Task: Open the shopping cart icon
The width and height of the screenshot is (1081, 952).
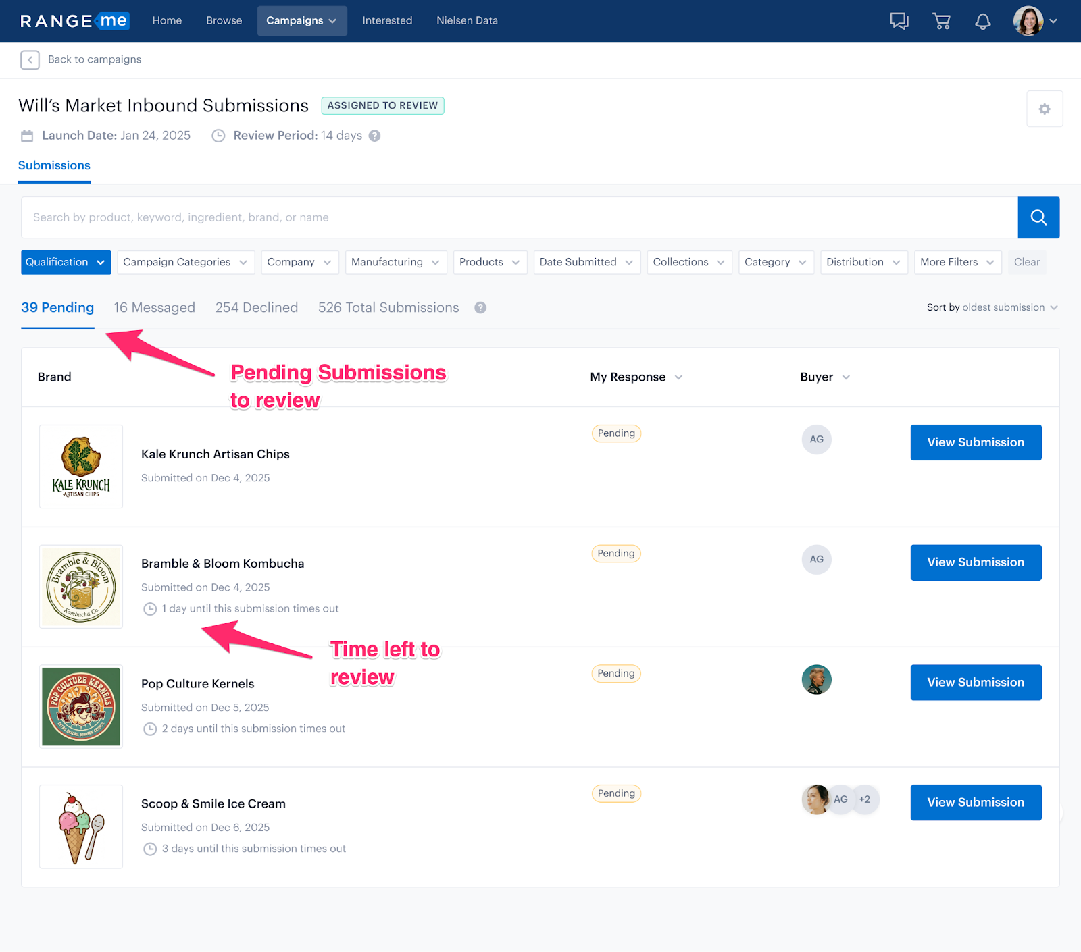Action: pos(941,21)
